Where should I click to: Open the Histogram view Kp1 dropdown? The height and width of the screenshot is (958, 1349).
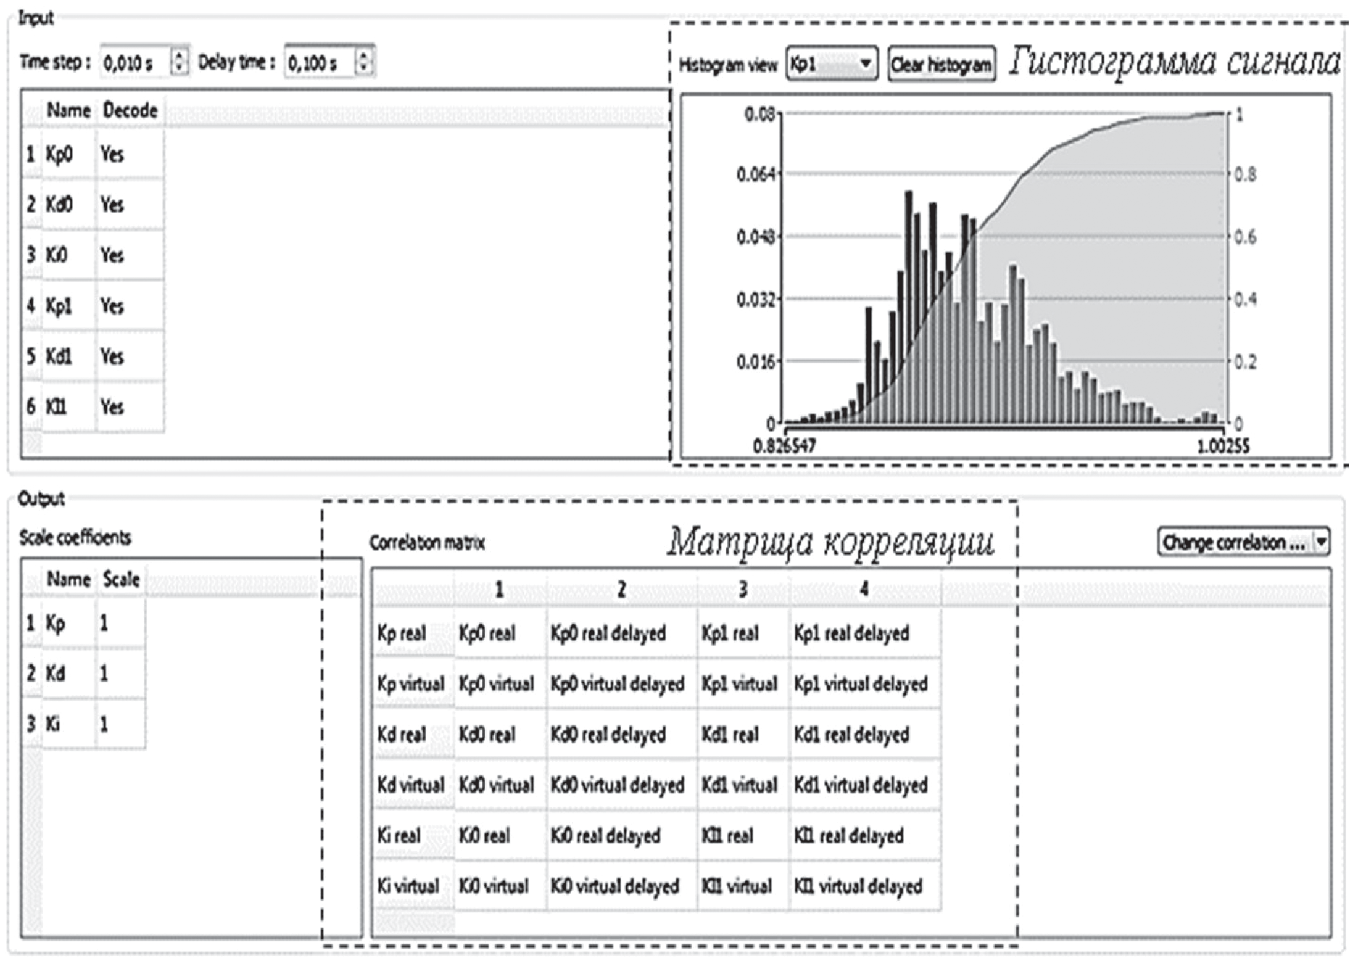(831, 65)
